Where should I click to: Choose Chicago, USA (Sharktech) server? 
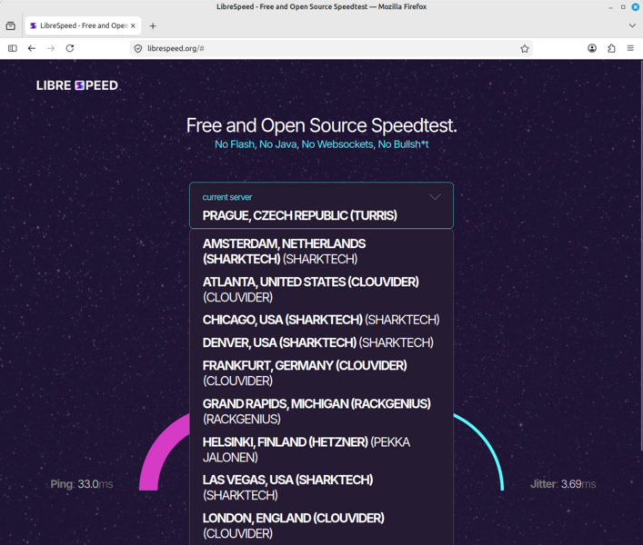(x=322, y=320)
